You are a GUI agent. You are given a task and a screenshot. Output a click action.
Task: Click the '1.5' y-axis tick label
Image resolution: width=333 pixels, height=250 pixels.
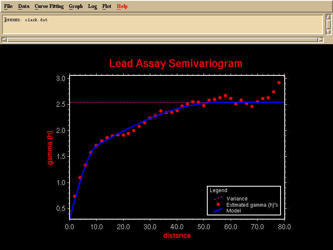pyautogui.click(x=60, y=157)
